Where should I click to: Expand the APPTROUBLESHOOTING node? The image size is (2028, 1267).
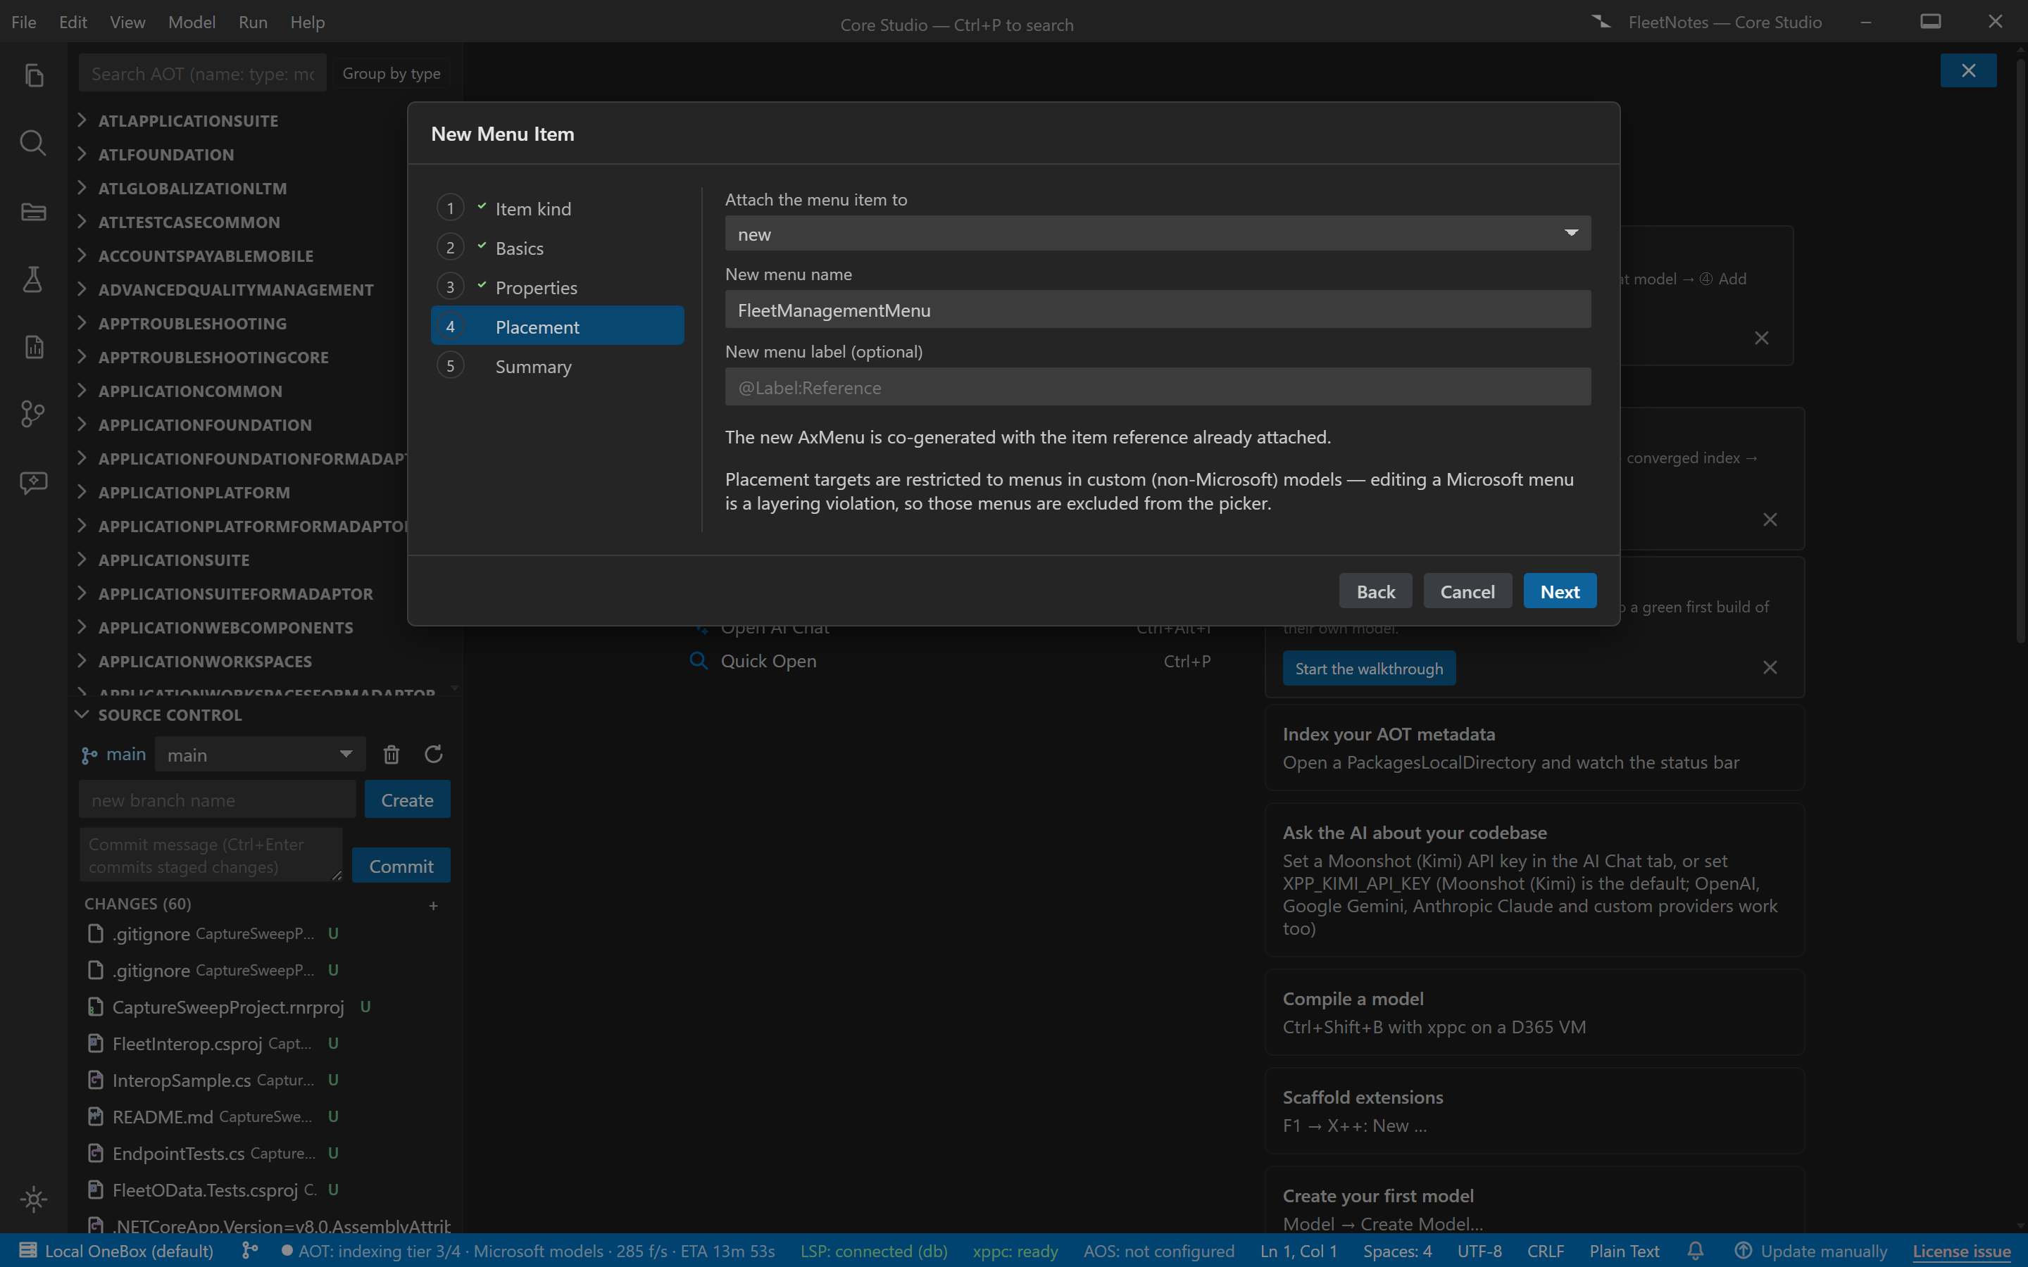[x=81, y=322]
